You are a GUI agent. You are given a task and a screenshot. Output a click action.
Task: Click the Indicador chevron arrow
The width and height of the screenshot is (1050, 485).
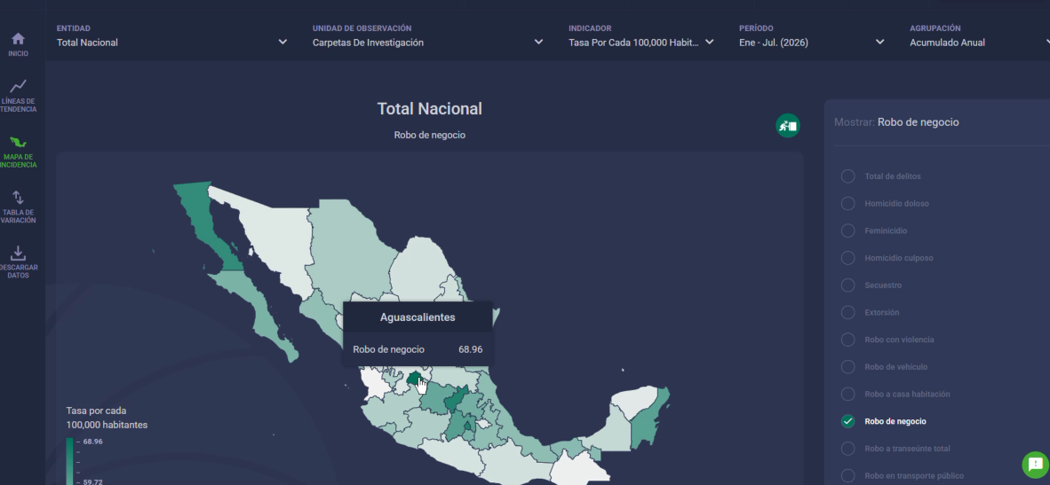(x=709, y=42)
